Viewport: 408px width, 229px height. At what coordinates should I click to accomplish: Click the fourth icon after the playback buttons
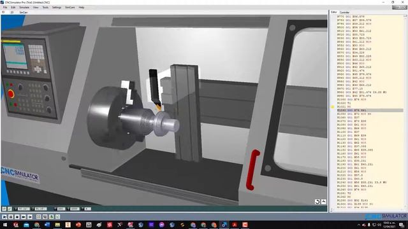click(57, 216)
